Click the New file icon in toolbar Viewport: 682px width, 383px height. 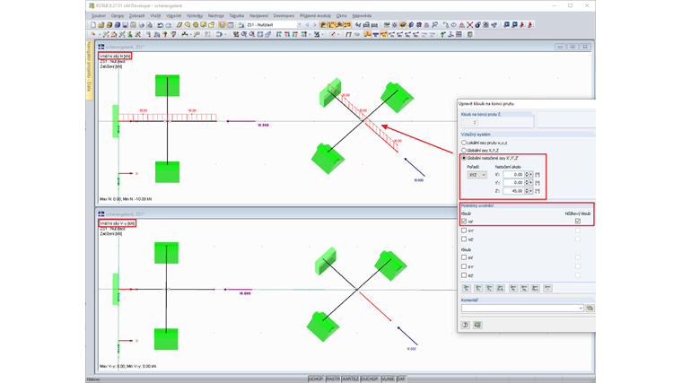tap(93, 25)
